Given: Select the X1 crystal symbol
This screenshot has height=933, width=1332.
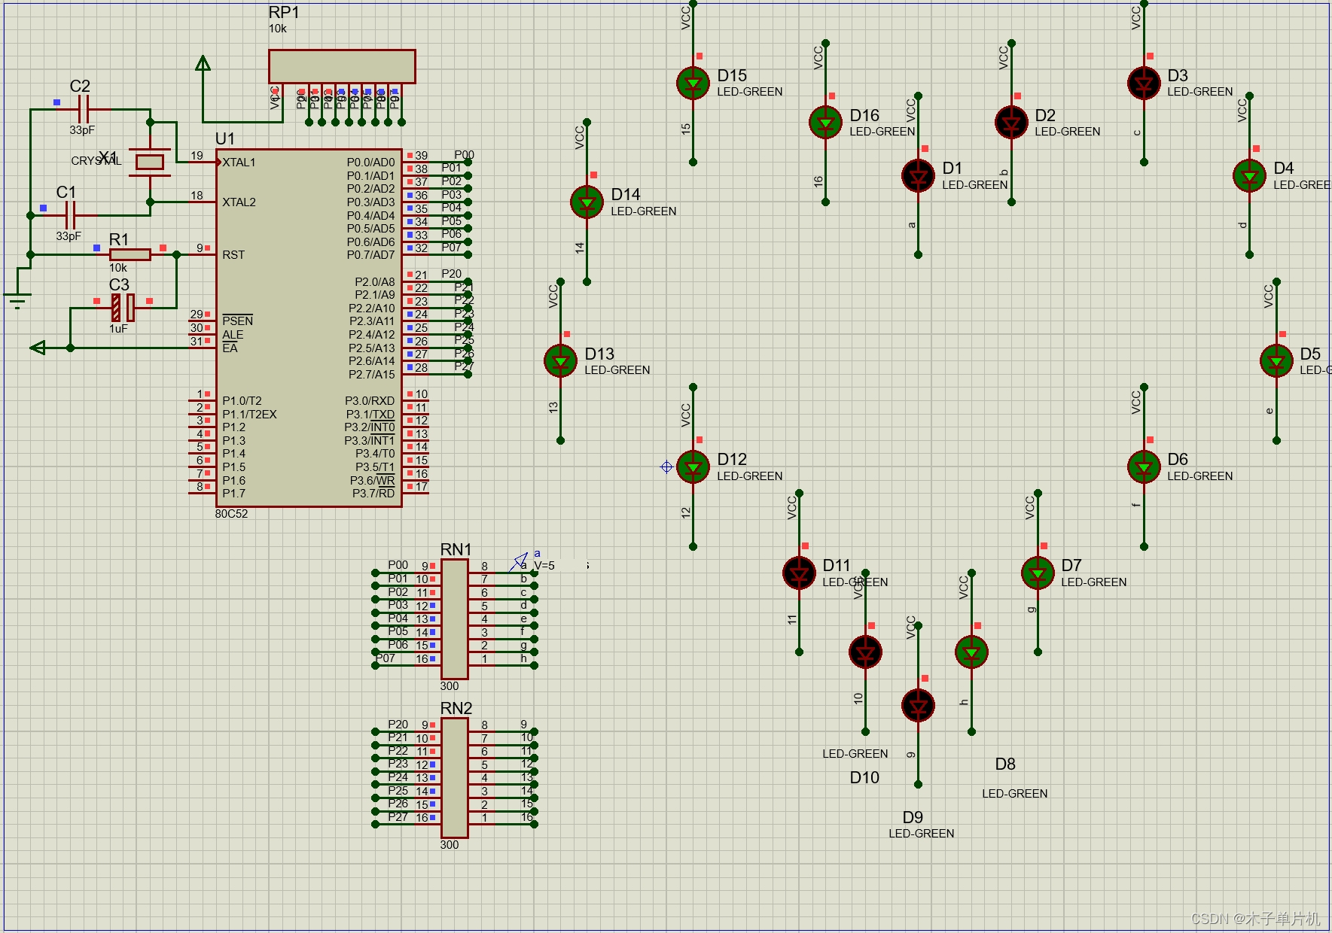Looking at the screenshot, I should coord(150,162).
